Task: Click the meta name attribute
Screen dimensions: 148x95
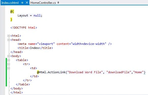Action: pyautogui.click(x=32, y=44)
